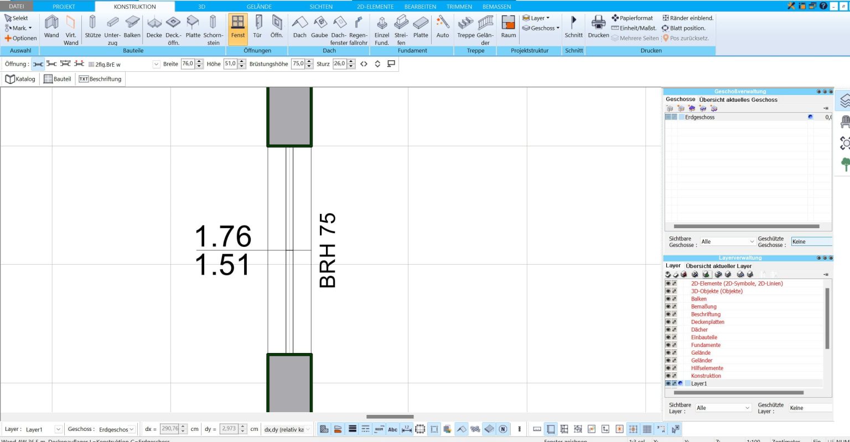Screen dimensions: 850x442
Task: Toggle visibility eye of Dächer layer
Action: coord(668,329)
